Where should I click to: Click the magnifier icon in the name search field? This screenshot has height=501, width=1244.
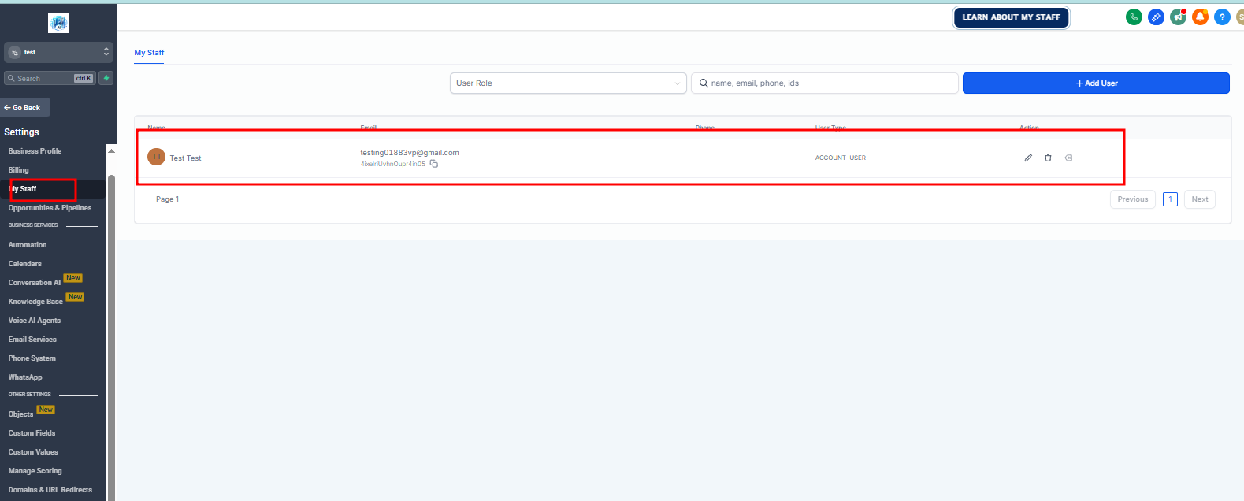(704, 83)
